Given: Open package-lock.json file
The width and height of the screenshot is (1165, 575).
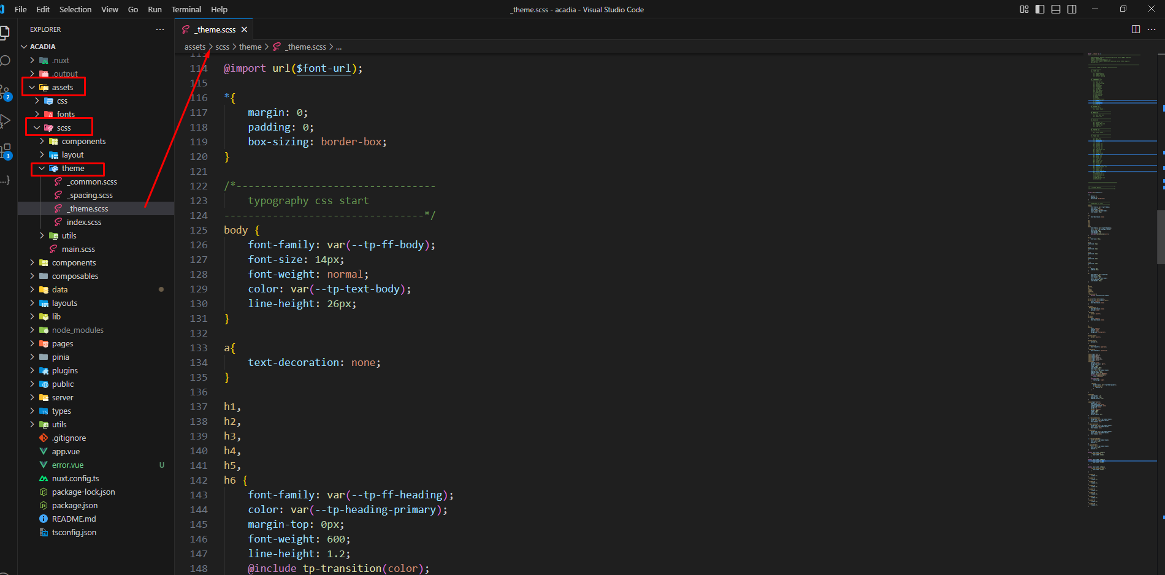Looking at the screenshot, I should coord(96,492).
